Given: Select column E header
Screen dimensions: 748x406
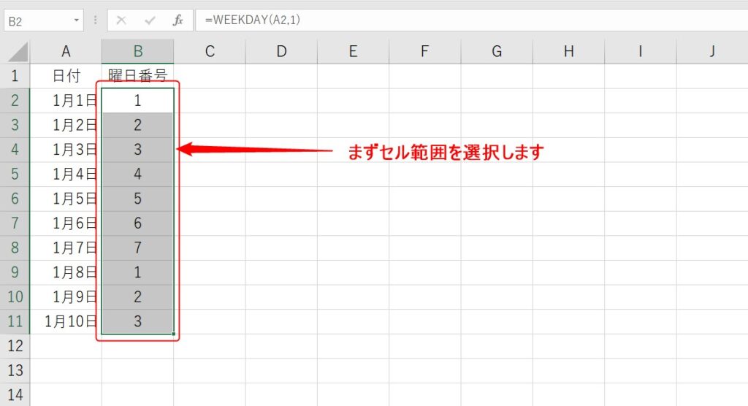Looking at the screenshot, I should tap(353, 52).
